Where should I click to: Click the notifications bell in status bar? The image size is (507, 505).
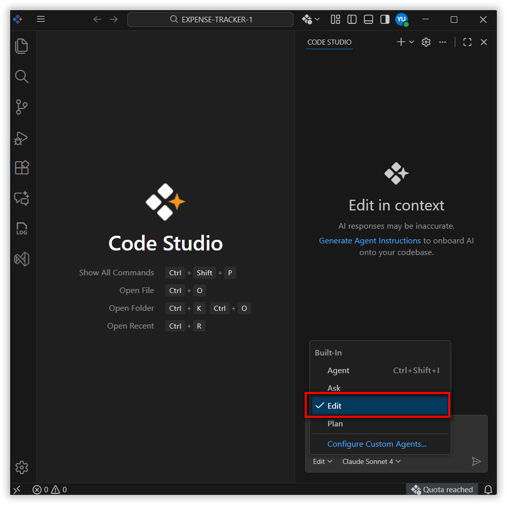(488, 490)
